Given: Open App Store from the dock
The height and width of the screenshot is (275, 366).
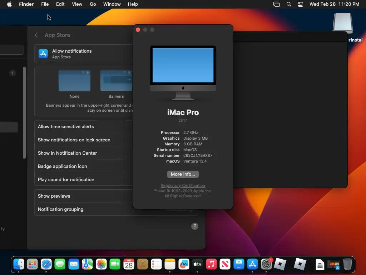Looking at the screenshot, I should click(x=253, y=264).
